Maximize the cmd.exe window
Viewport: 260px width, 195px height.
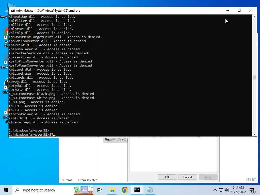coord(239,10)
